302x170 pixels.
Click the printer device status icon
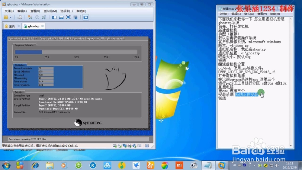pos(130,146)
